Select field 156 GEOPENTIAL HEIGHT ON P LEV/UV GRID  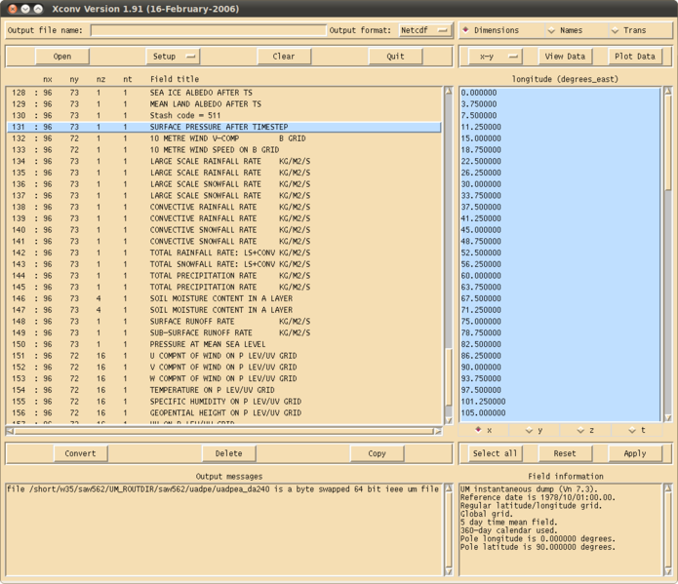click(224, 413)
